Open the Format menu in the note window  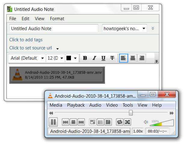pos(57,19)
